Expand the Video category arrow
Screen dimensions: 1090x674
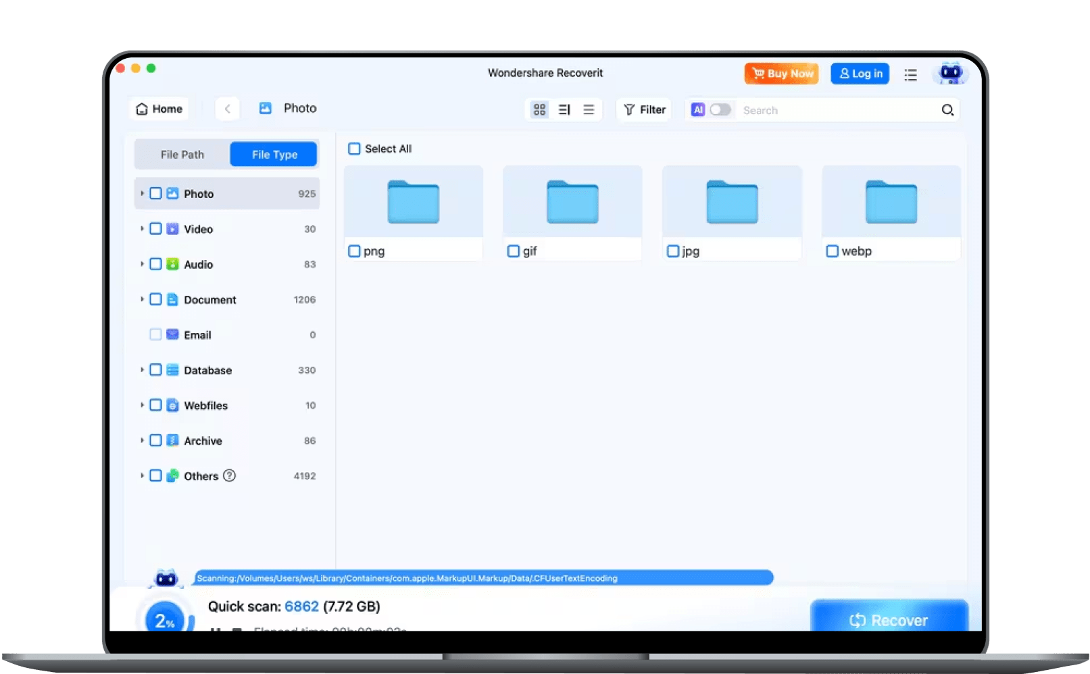click(142, 229)
